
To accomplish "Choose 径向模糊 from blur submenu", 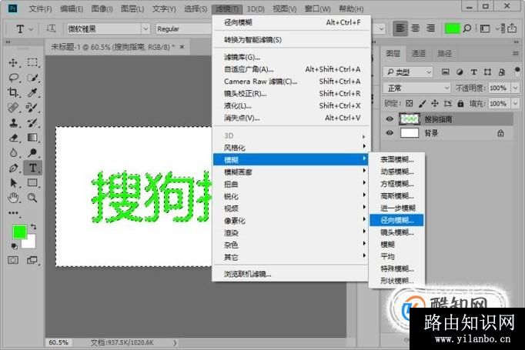I will (396, 220).
